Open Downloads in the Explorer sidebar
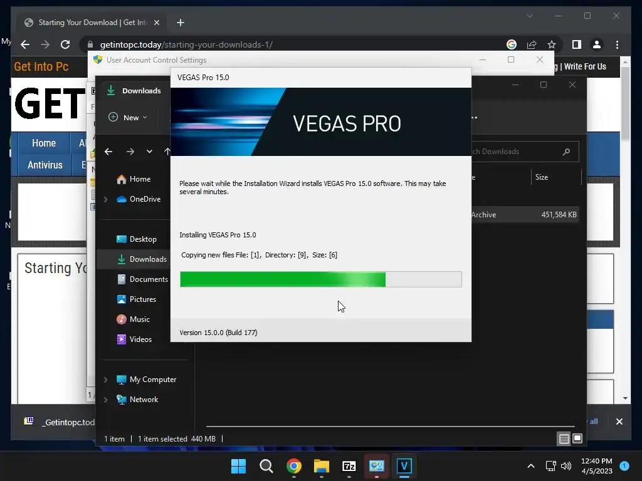The width and height of the screenshot is (642, 481). point(142,259)
